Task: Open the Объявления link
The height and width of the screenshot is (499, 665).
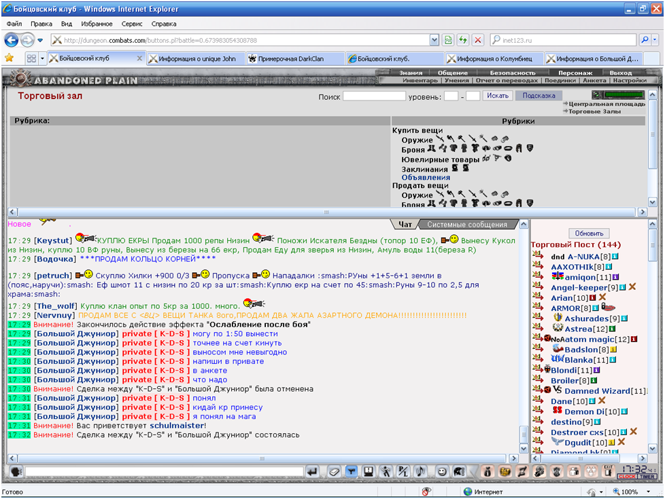Action: [426, 177]
